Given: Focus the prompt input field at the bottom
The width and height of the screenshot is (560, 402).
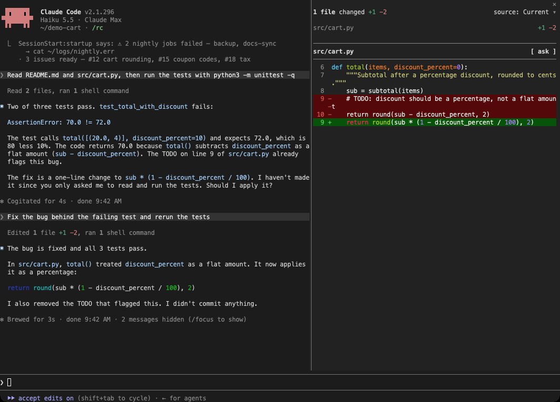Looking at the screenshot, I should coord(280,383).
